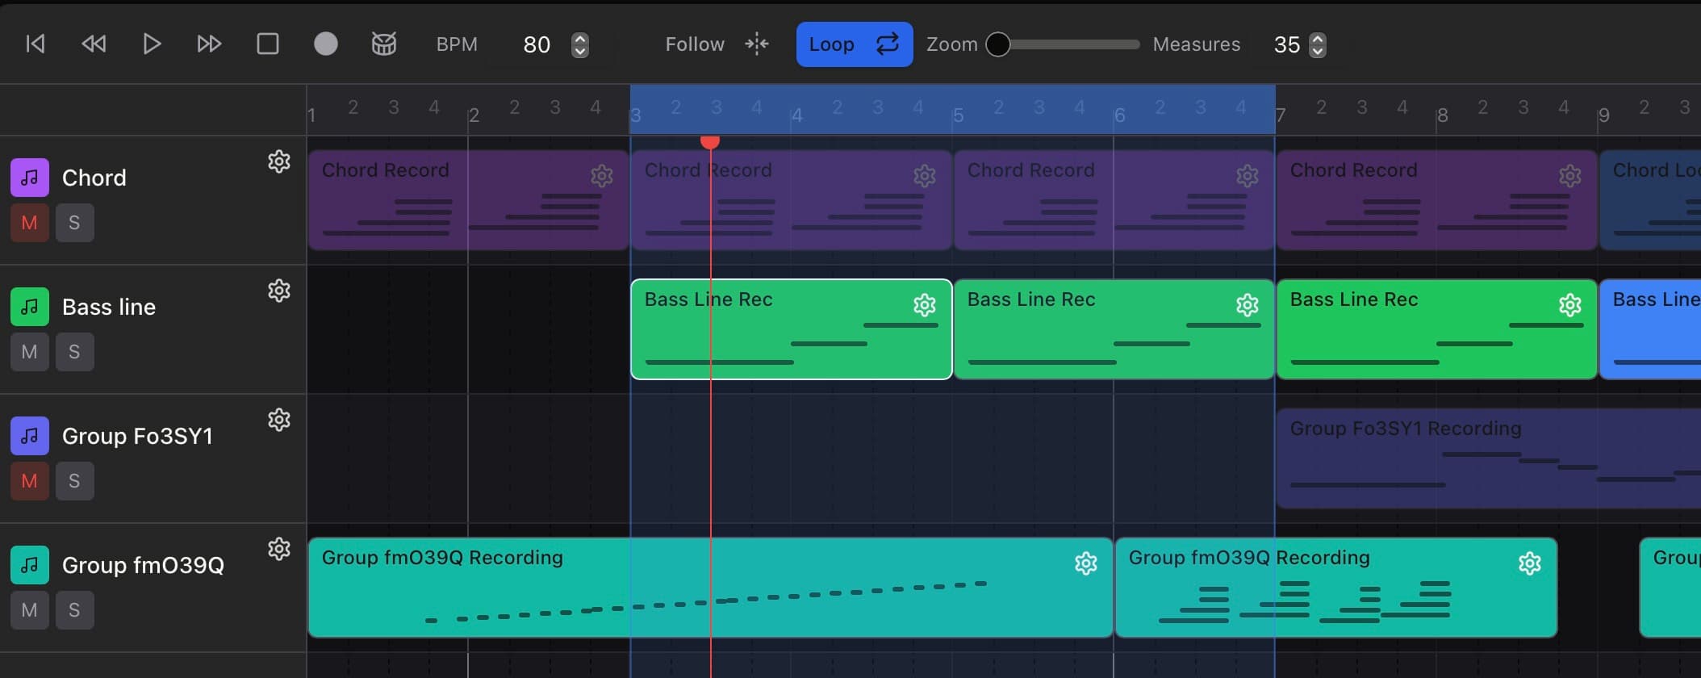This screenshot has height=678, width=1701.
Task: Open settings of Chord Record clip at measure 7
Action: tap(1570, 176)
